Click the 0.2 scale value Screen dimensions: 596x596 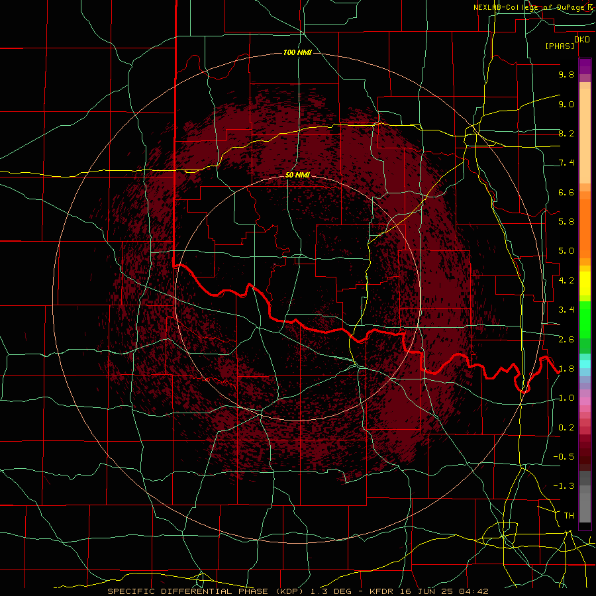click(x=566, y=428)
